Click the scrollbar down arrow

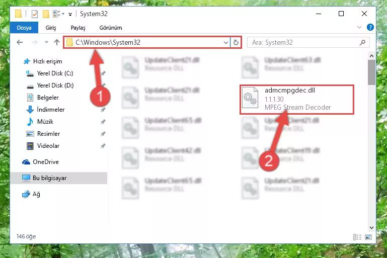click(x=371, y=227)
